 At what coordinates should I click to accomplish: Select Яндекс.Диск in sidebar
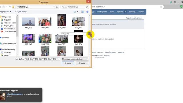click(8, 26)
